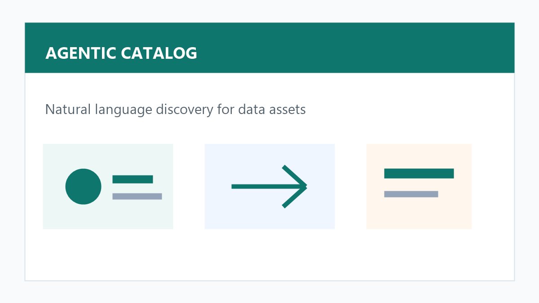The height and width of the screenshot is (303, 539).
Task: Click the word AGENTIC in the header
Action: click(81, 53)
